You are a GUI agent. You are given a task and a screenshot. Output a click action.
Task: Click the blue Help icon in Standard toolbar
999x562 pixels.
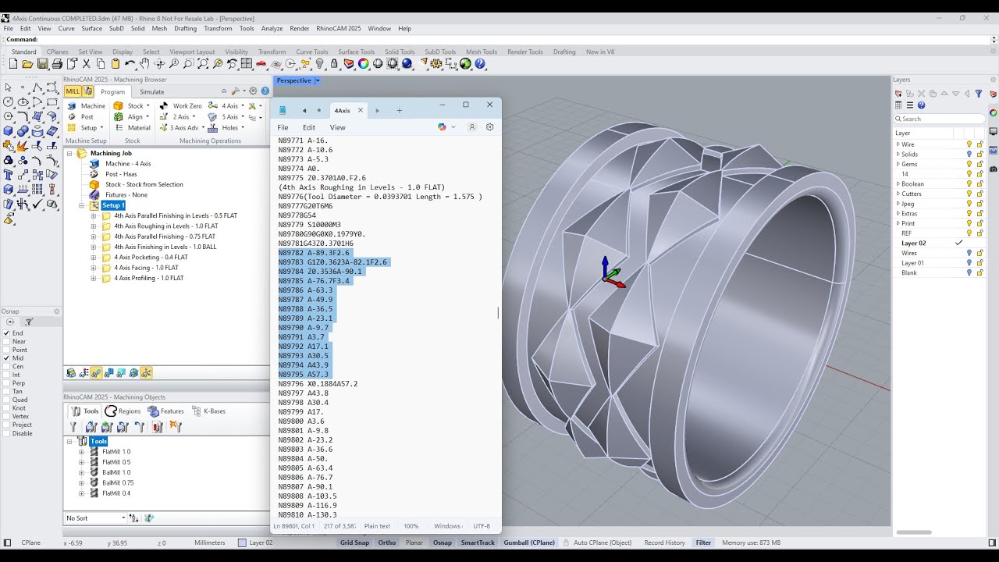pos(480,64)
